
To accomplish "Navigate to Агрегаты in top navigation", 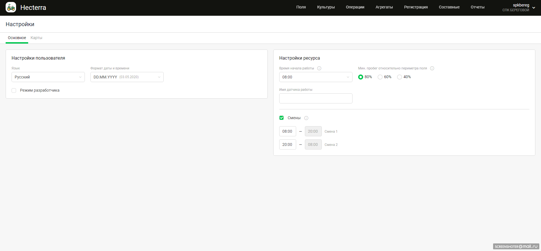I will (384, 7).
